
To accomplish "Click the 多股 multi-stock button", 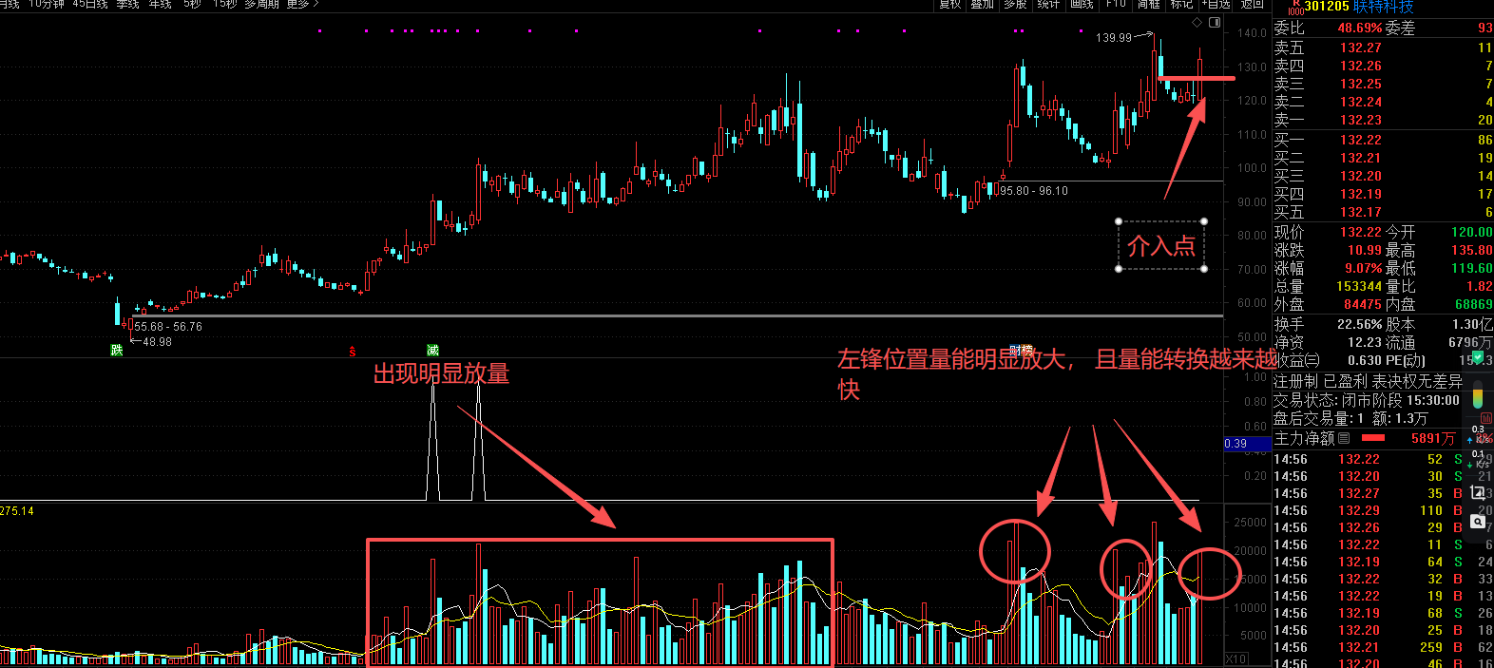I will click(1015, 5).
